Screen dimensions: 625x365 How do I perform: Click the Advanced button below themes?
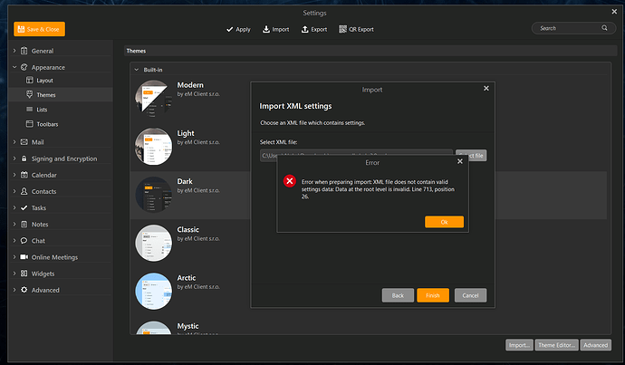pos(595,345)
